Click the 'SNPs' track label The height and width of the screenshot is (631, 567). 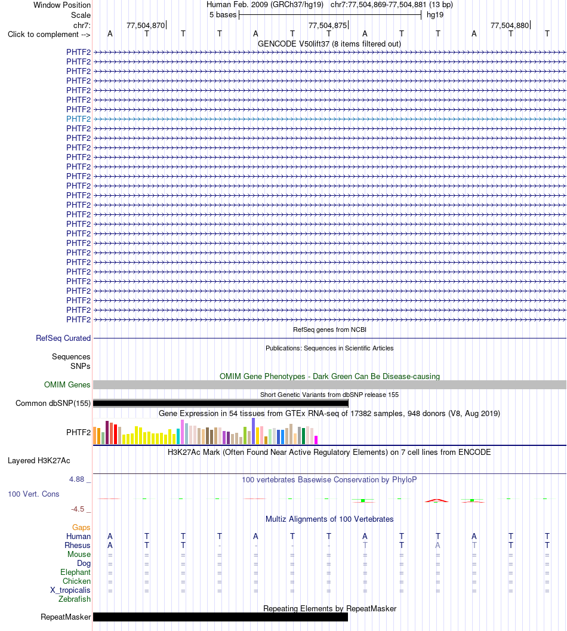[80, 366]
